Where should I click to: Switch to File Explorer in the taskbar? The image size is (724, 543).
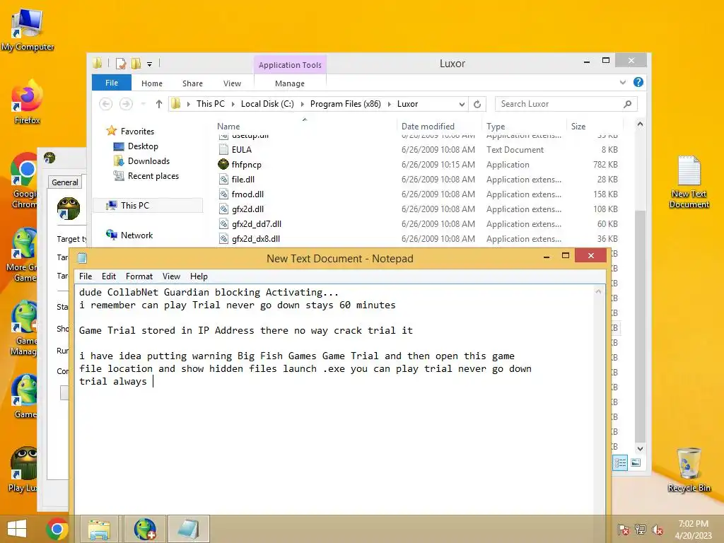pos(99,529)
